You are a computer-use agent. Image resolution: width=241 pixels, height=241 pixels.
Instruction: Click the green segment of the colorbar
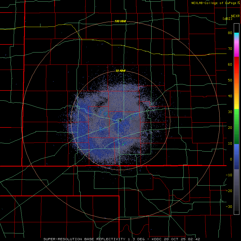[236, 126]
